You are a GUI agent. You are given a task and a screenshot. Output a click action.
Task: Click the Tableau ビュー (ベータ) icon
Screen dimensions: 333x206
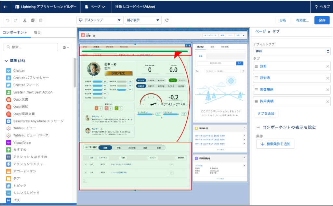click(8, 135)
